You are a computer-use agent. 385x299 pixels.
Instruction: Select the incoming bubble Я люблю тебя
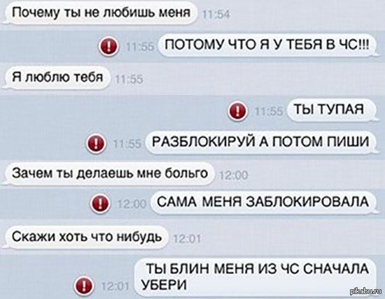57,78
